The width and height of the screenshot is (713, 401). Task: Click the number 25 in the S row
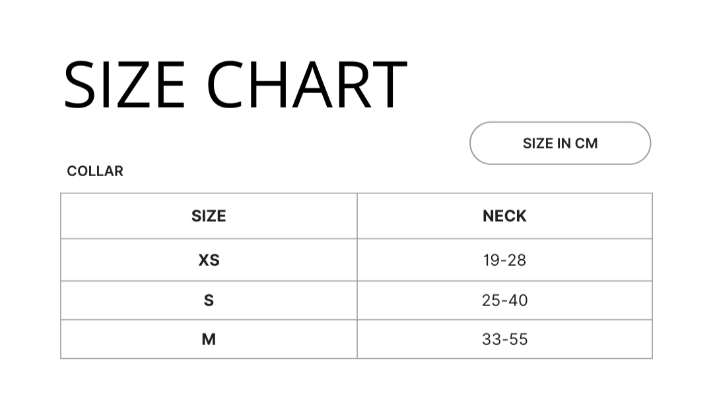coord(491,300)
